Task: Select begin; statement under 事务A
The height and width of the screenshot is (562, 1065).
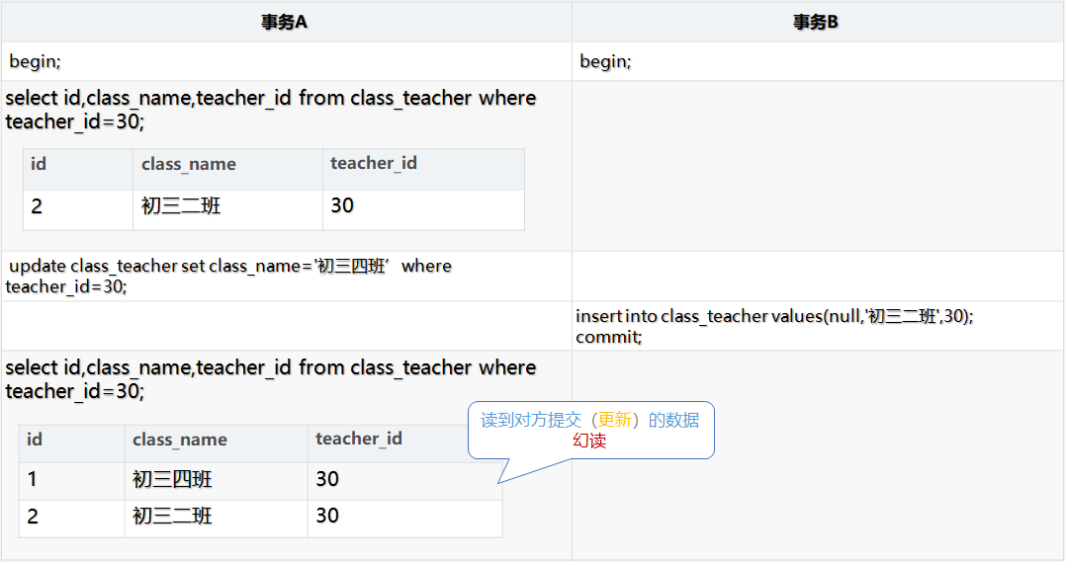Action: coord(36,61)
